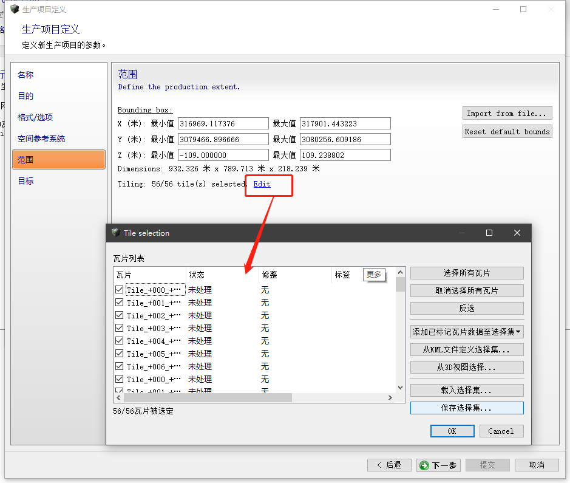Click the Edit tiling link
The width and height of the screenshot is (570, 483).
[262, 184]
